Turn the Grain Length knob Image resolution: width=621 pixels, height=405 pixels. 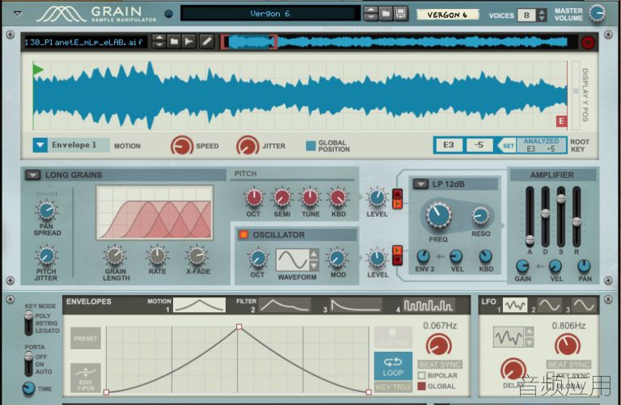115,256
